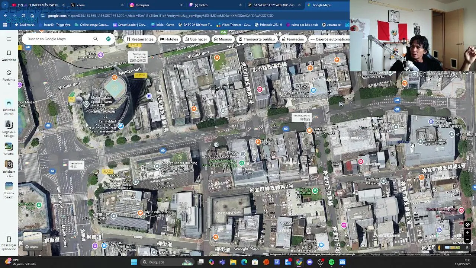Open the weather widget showing 29°C
The width and height of the screenshot is (476, 268).
[20, 262]
